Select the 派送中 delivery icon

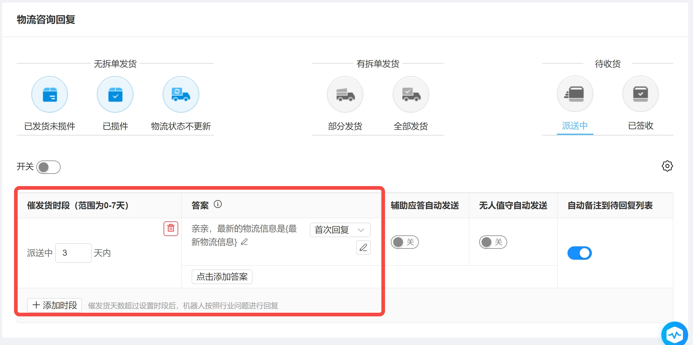click(575, 93)
